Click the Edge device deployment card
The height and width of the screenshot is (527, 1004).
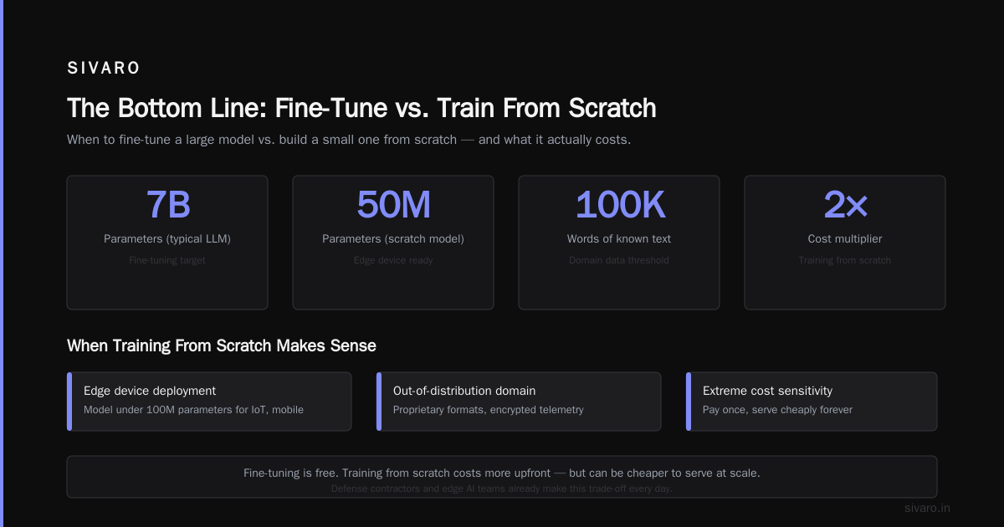(x=209, y=402)
